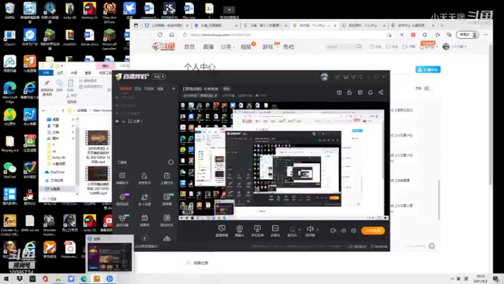Image resolution: width=504 pixels, height=284 pixels.
Task: Open the gift icon above the preview
Action: tap(339, 92)
